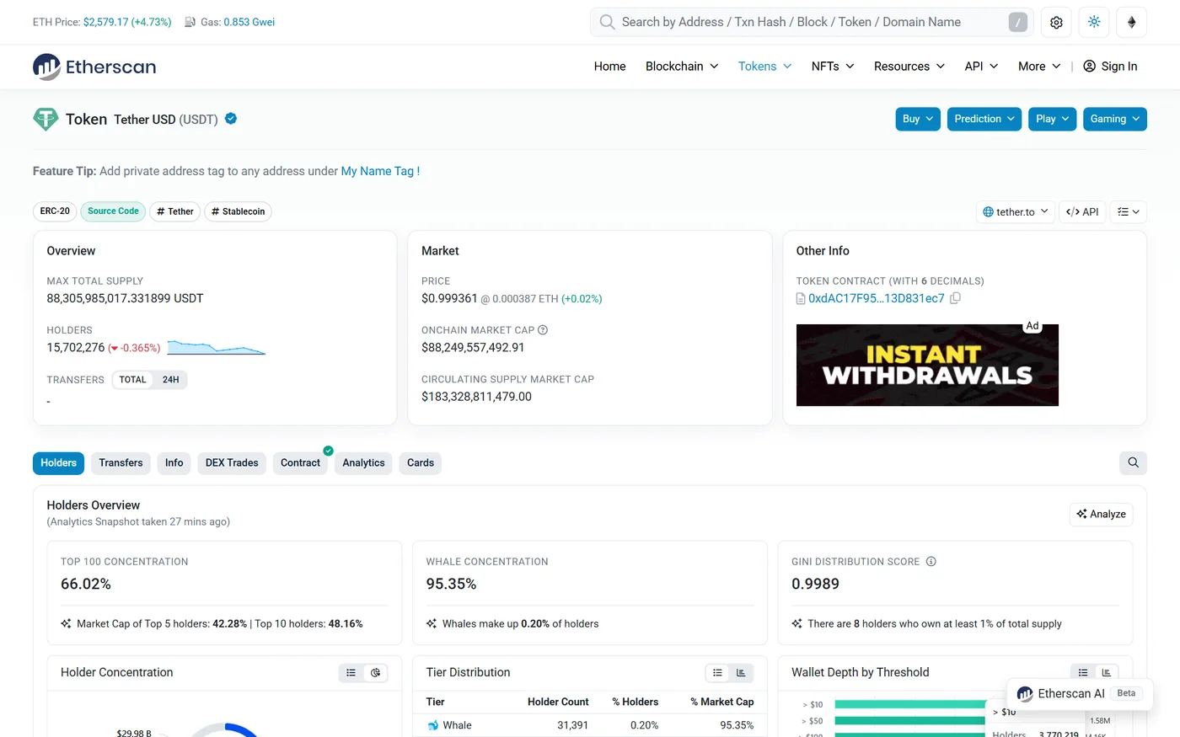Open the Buy dropdown

click(x=918, y=119)
